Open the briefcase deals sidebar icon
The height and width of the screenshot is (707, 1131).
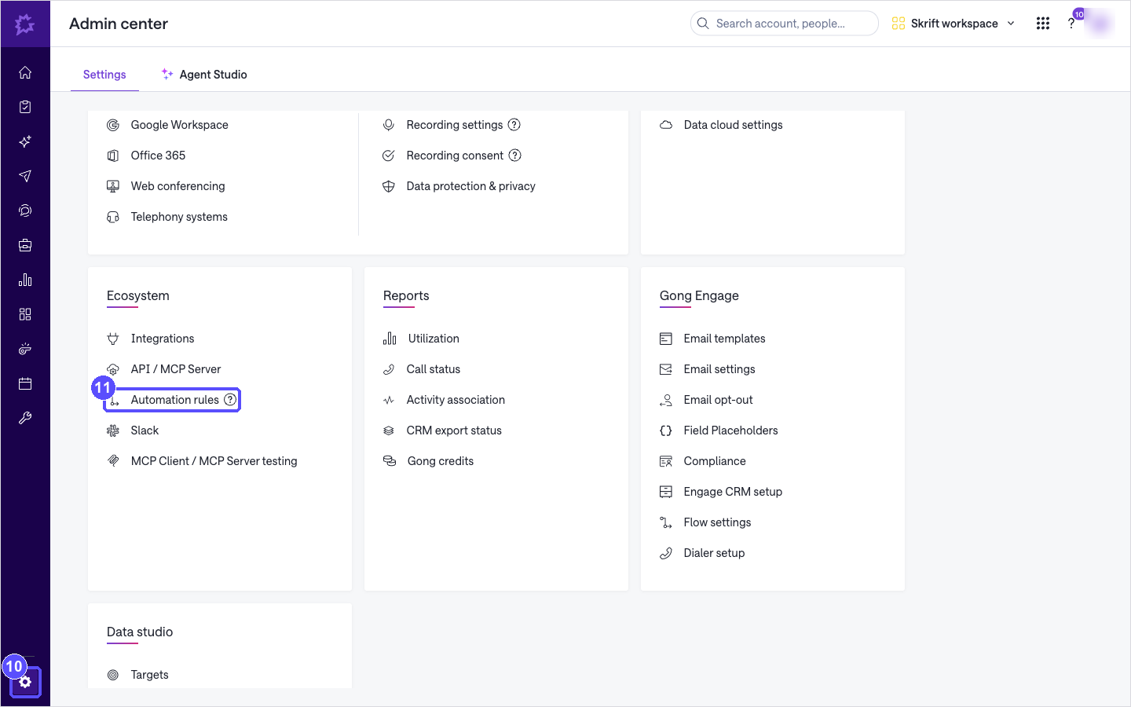pyautogui.click(x=25, y=245)
